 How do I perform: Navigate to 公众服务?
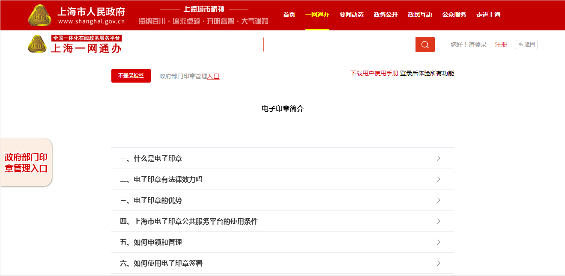pos(454,15)
